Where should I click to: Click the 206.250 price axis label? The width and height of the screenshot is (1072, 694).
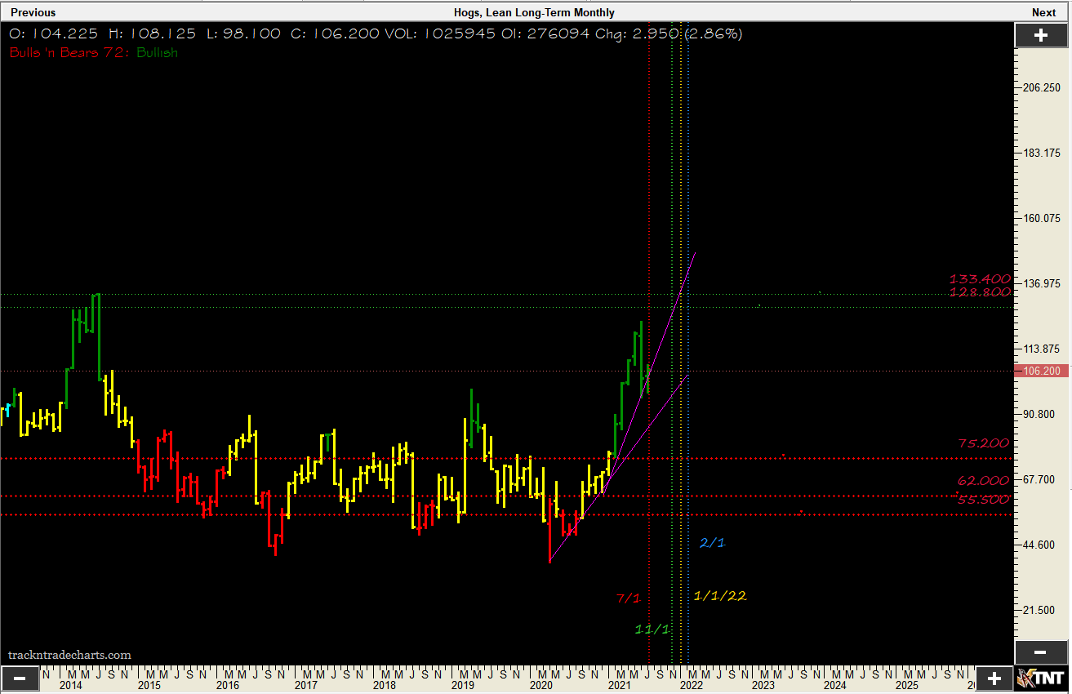[1040, 87]
